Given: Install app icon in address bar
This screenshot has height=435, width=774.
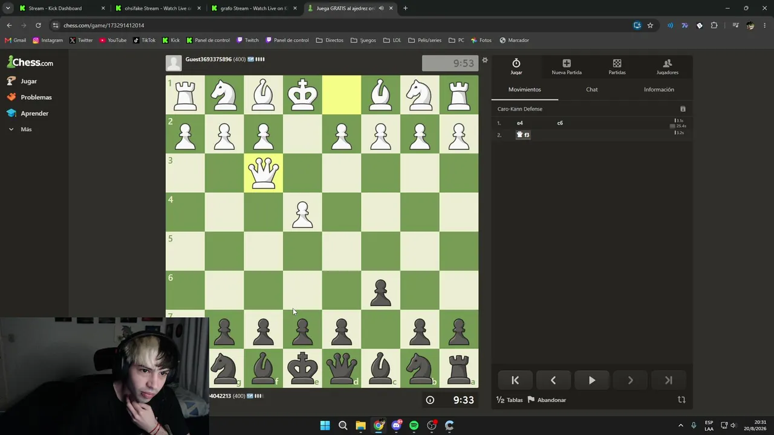Looking at the screenshot, I should coord(637,25).
